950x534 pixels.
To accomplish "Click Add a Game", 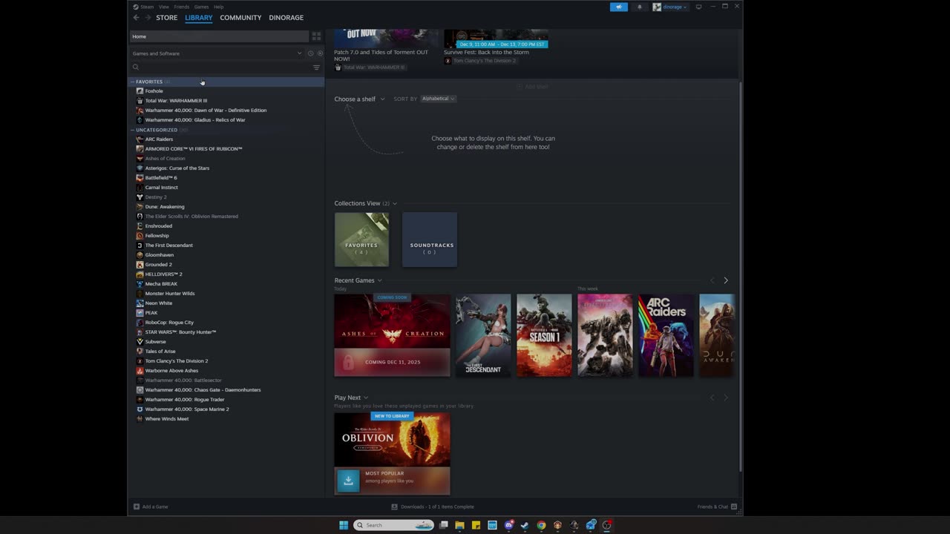I will click(151, 507).
